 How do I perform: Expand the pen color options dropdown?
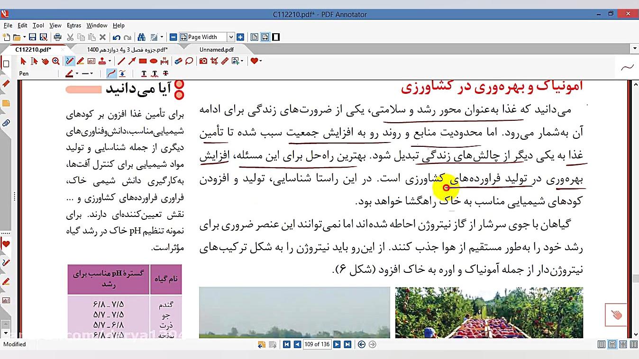tap(77, 73)
